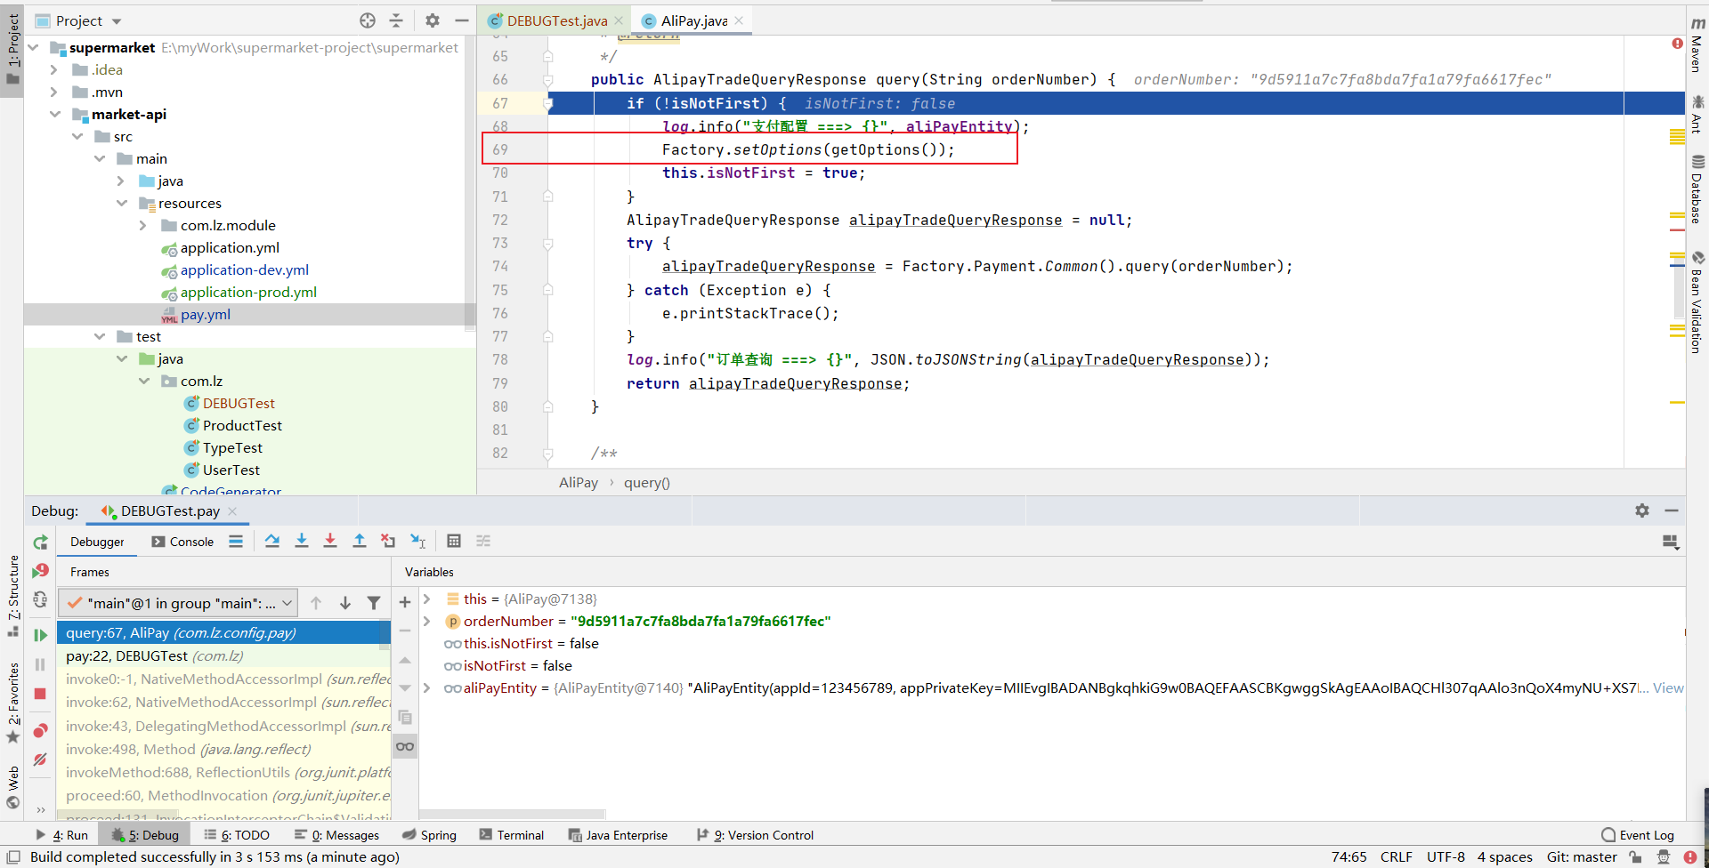Click the UTF-8 encoding in status bar
The image size is (1709, 868).
click(x=1446, y=856)
